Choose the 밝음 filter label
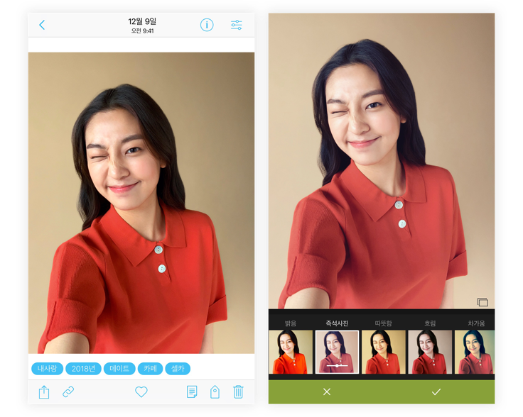The height and width of the screenshot is (417, 523). coord(291,323)
